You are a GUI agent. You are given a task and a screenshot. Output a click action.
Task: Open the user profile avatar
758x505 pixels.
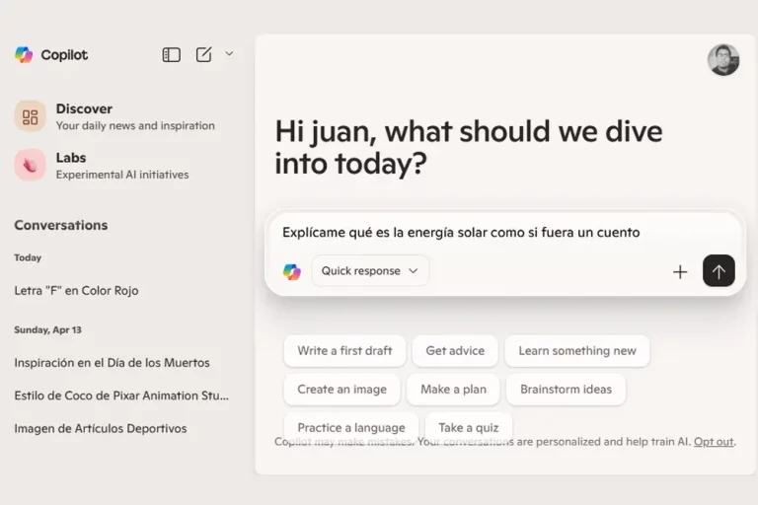click(723, 60)
